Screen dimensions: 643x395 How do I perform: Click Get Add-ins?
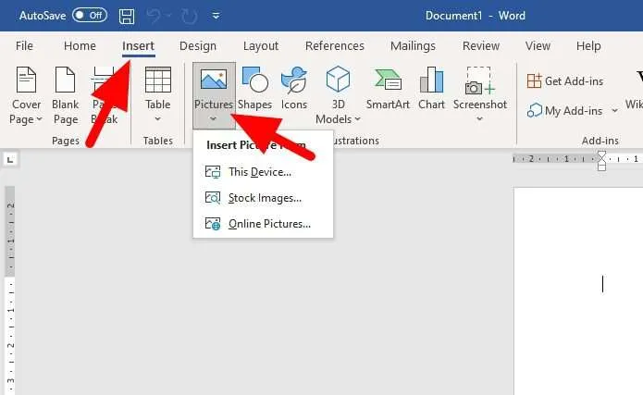pos(565,81)
